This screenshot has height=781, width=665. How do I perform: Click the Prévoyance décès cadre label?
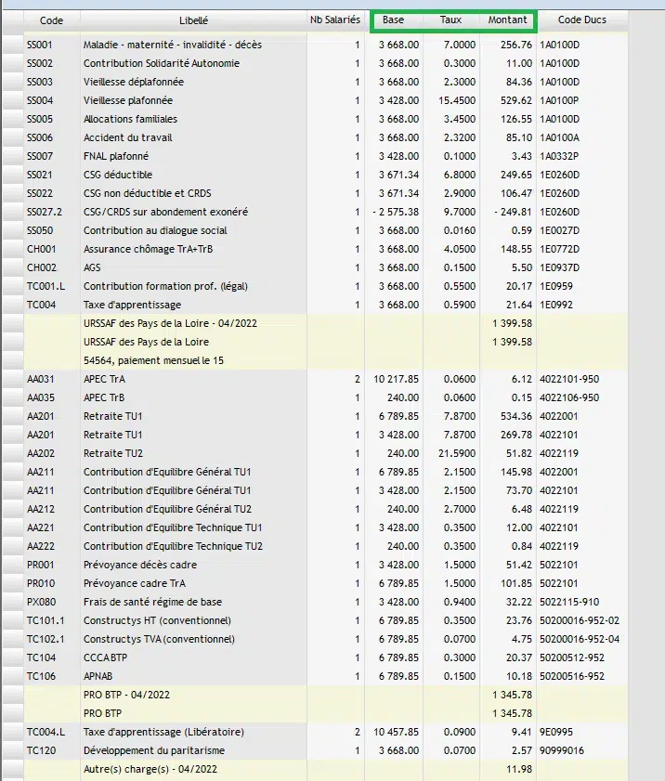click(x=140, y=565)
